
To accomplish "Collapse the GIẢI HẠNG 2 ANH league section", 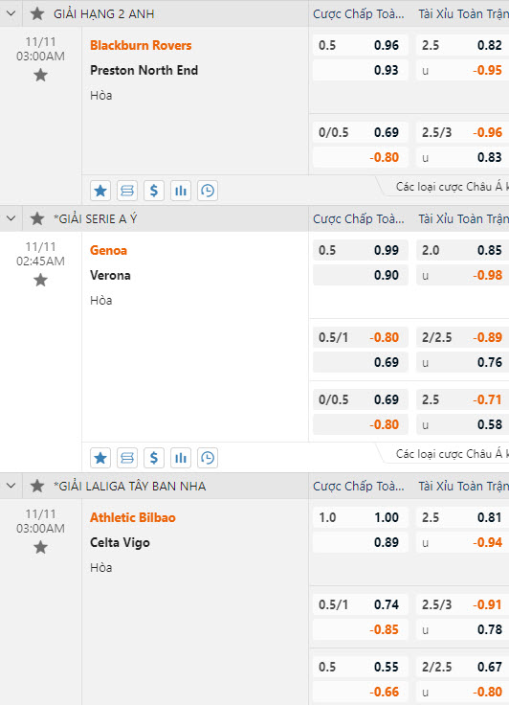I will click(x=11, y=13).
